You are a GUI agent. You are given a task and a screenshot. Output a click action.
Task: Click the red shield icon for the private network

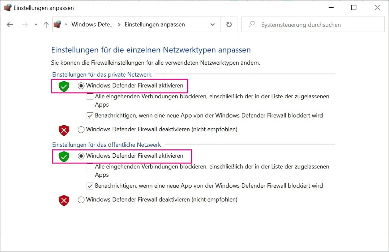(63, 130)
